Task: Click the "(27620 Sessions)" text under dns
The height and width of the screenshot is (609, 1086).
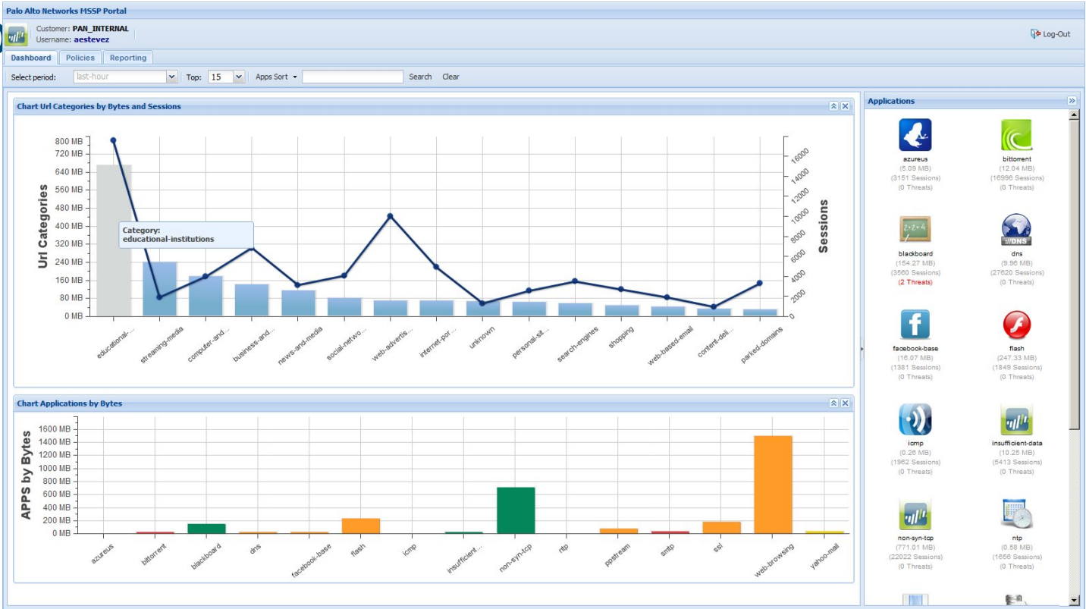Action: [x=1016, y=273]
